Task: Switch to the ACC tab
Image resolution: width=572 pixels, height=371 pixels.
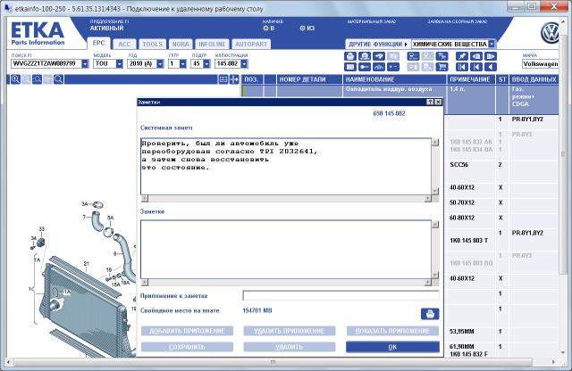Action: pos(124,44)
